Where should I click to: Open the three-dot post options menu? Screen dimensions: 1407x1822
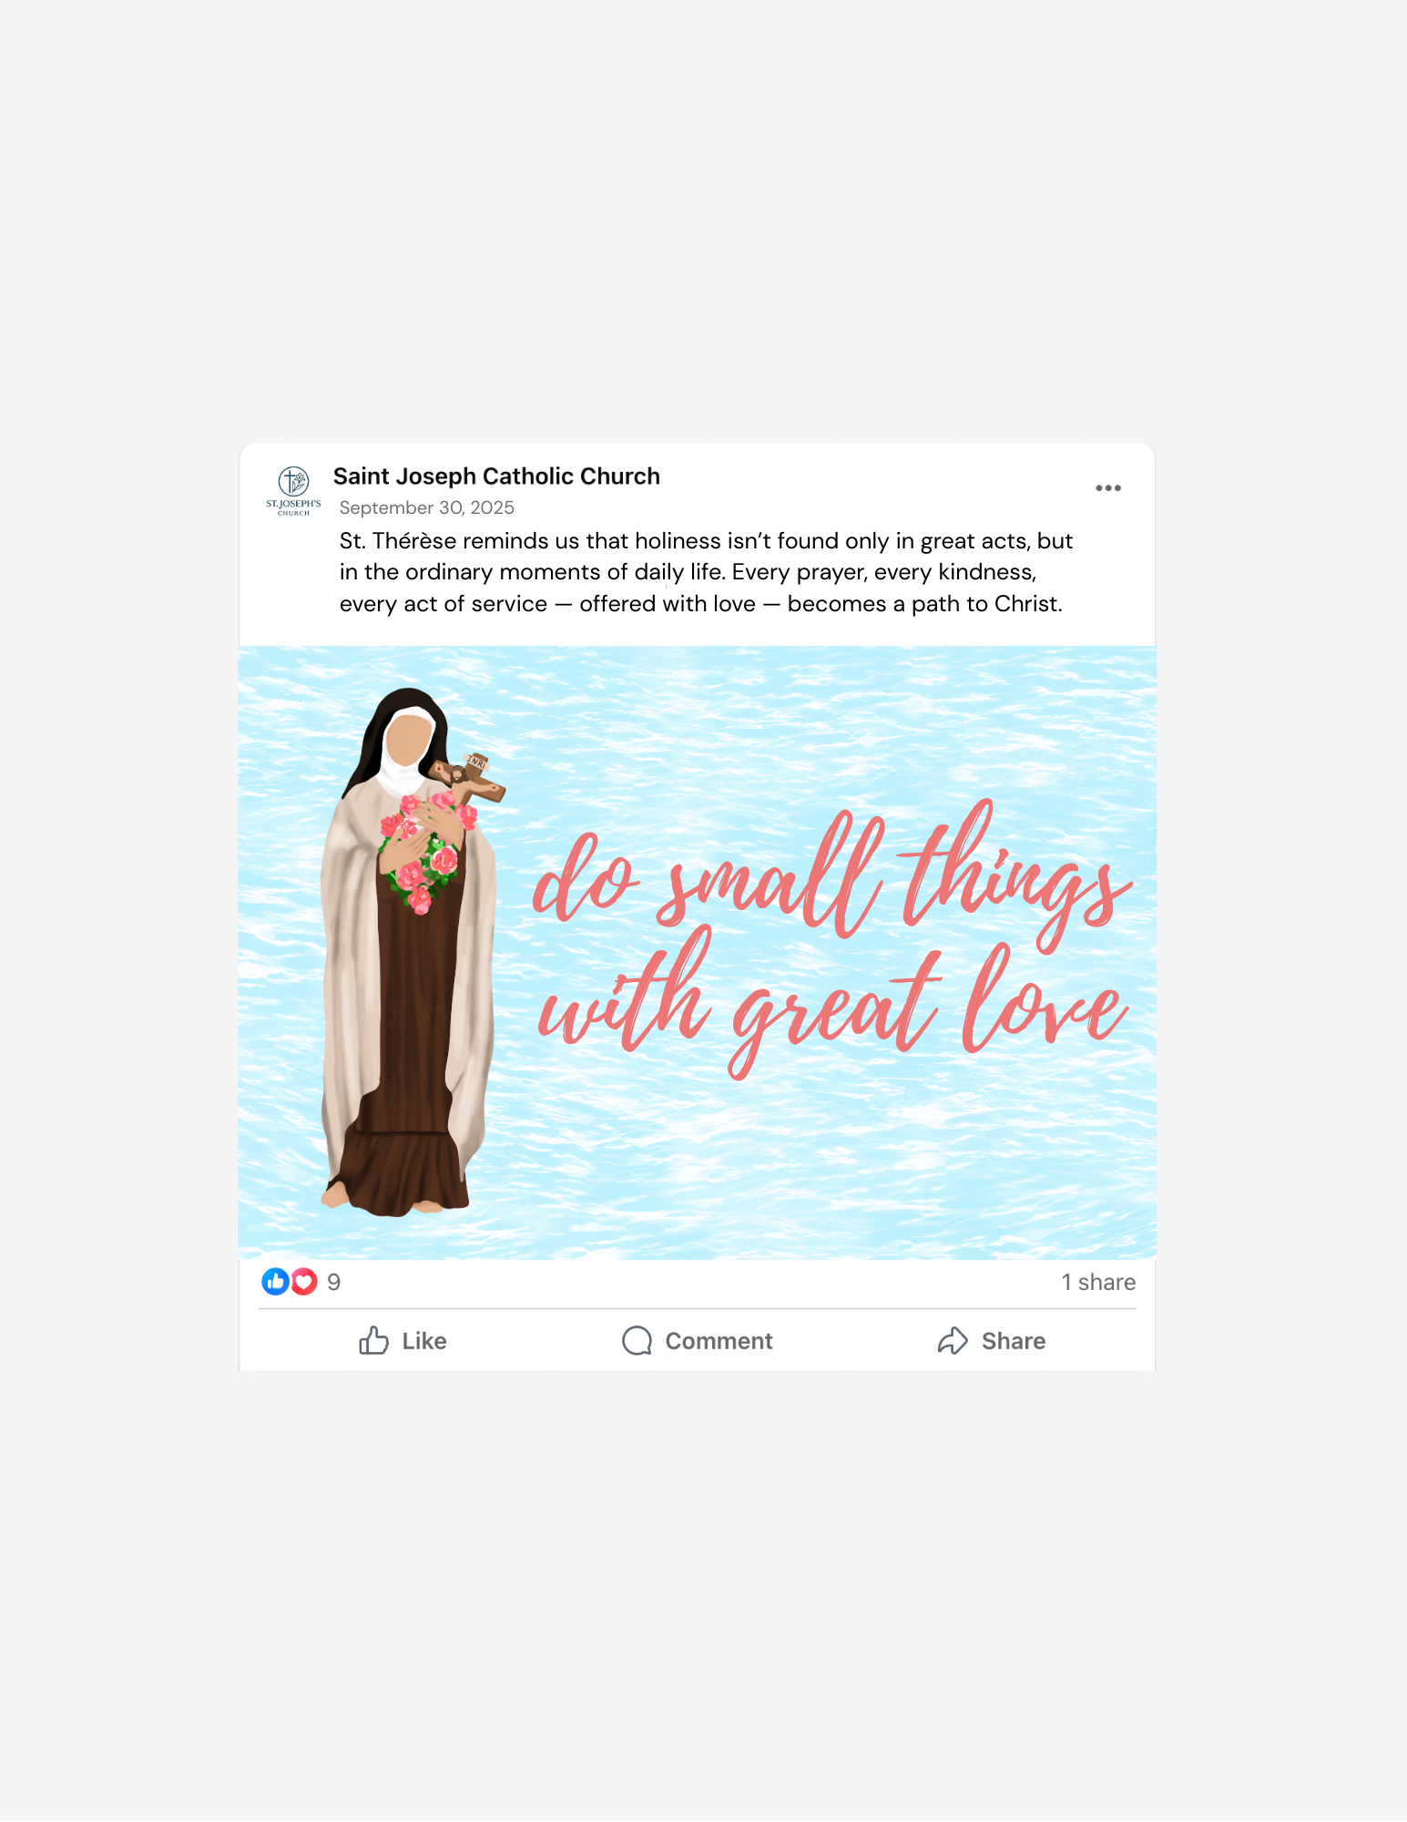click(x=1107, y=488)
